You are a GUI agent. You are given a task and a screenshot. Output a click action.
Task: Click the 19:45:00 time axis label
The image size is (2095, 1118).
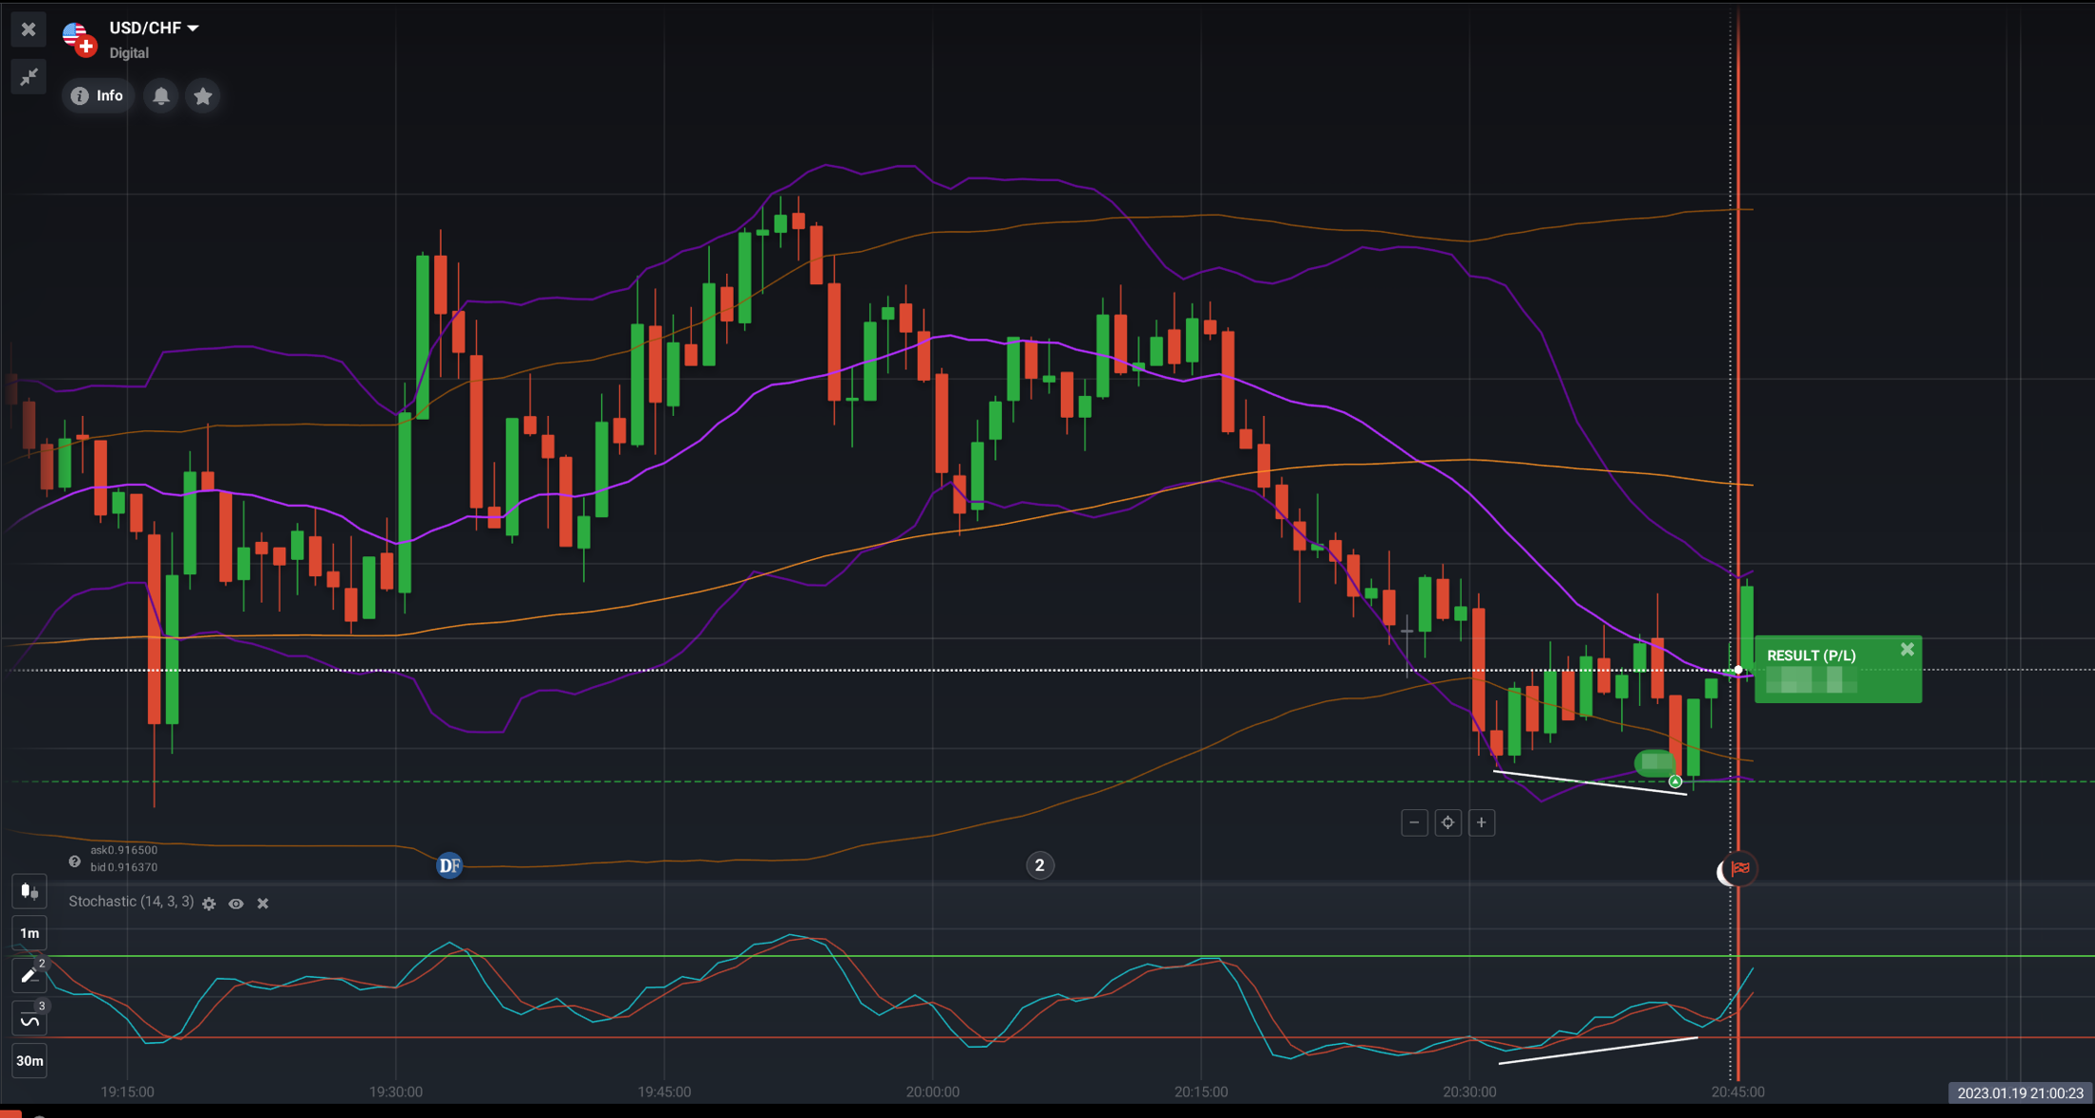(664, 1091)
